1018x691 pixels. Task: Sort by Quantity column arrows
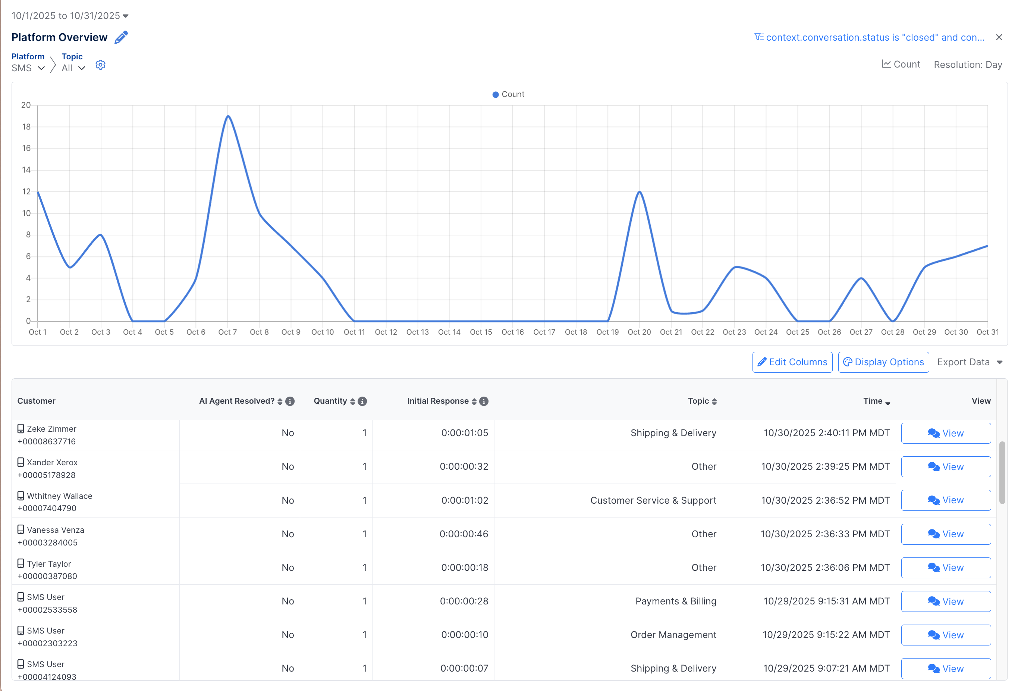353,401
